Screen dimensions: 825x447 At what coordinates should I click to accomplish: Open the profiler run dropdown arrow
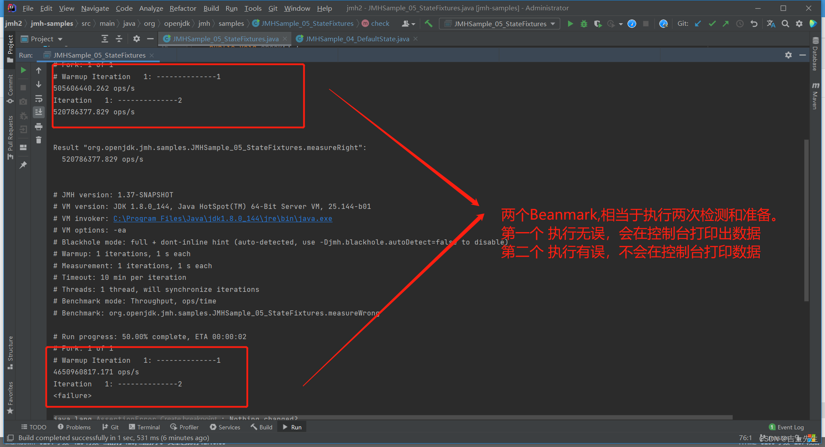(620, 24)
